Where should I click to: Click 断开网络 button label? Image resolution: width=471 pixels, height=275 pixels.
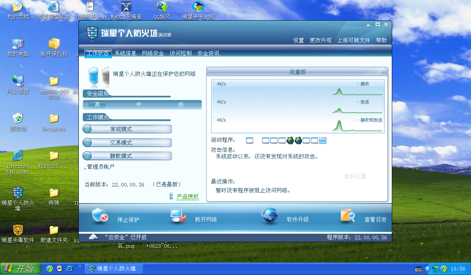tap(206, 220)
